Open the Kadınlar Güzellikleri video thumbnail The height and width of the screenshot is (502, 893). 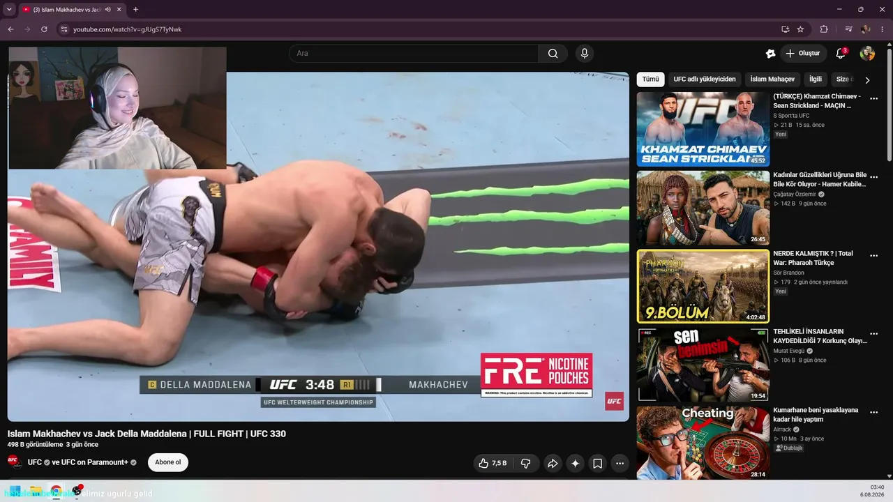coord(703,208)
